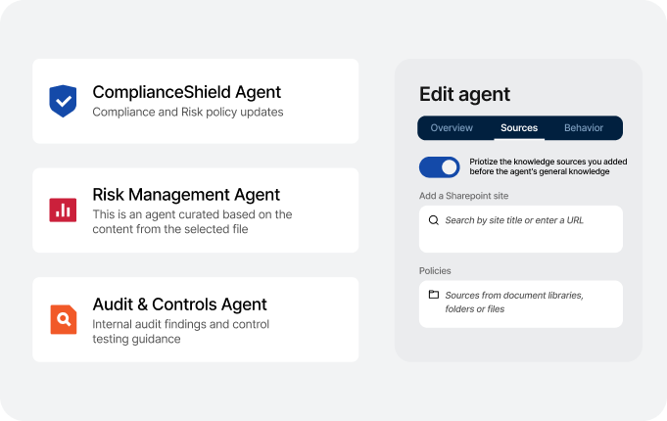667x421 pixels.
Task: Open the Risk Management Agent card title
Action: tap(186, 195)
